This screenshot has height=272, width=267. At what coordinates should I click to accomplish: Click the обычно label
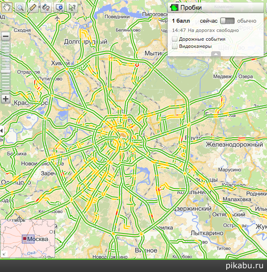[x=247, y=21]
